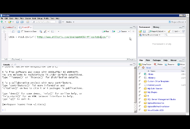
Task: Click the Run button in the editor
Action: [x=106, y=31]
